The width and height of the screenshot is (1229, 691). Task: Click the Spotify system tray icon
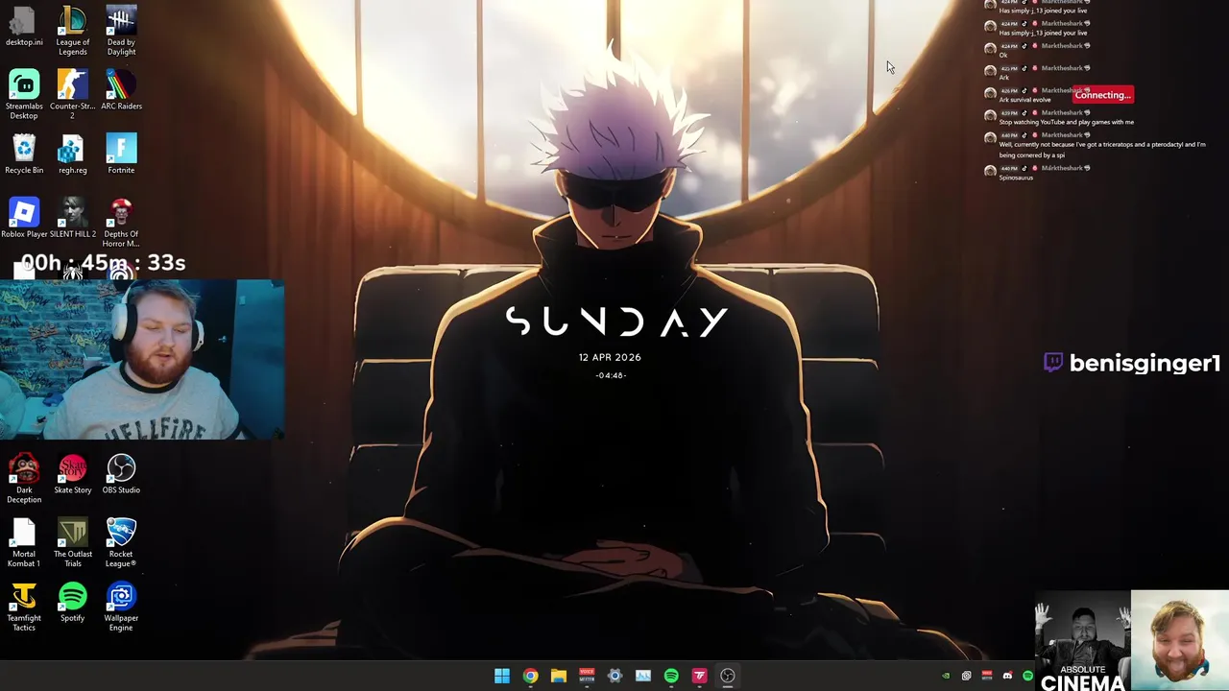click(x=1027, y=676)
